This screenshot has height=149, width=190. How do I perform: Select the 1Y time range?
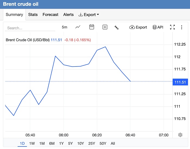pos(61,143)
